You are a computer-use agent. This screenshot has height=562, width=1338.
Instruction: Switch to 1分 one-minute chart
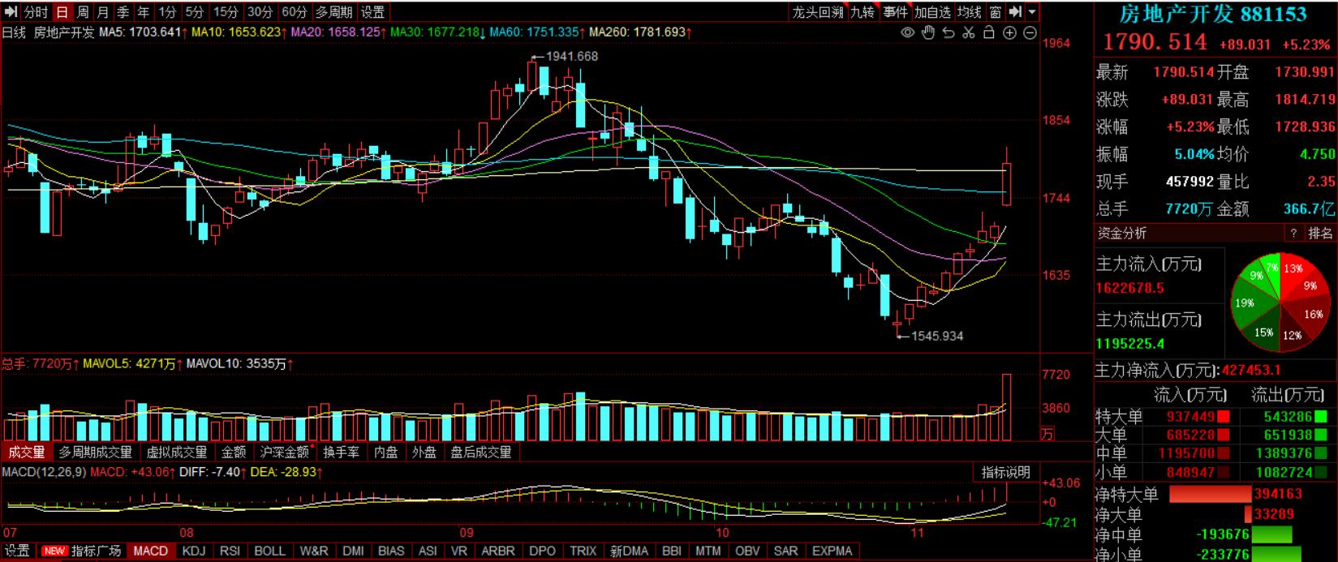pyautogui.click(x=167, y=12)
